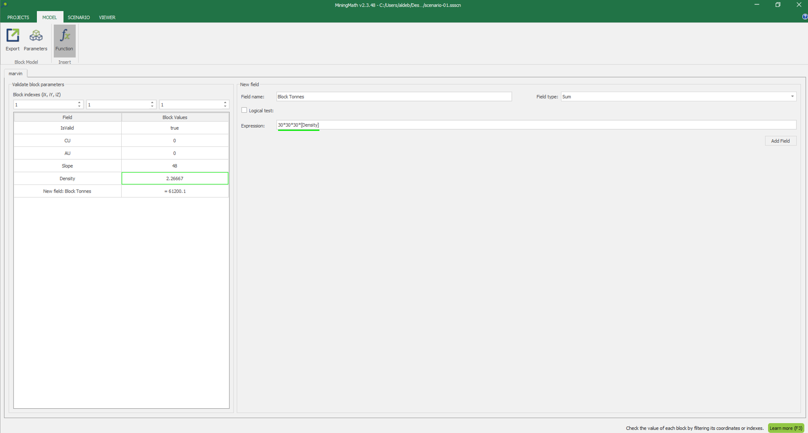
Task: Select the marvin model tab
Action: tap(16, 74)
